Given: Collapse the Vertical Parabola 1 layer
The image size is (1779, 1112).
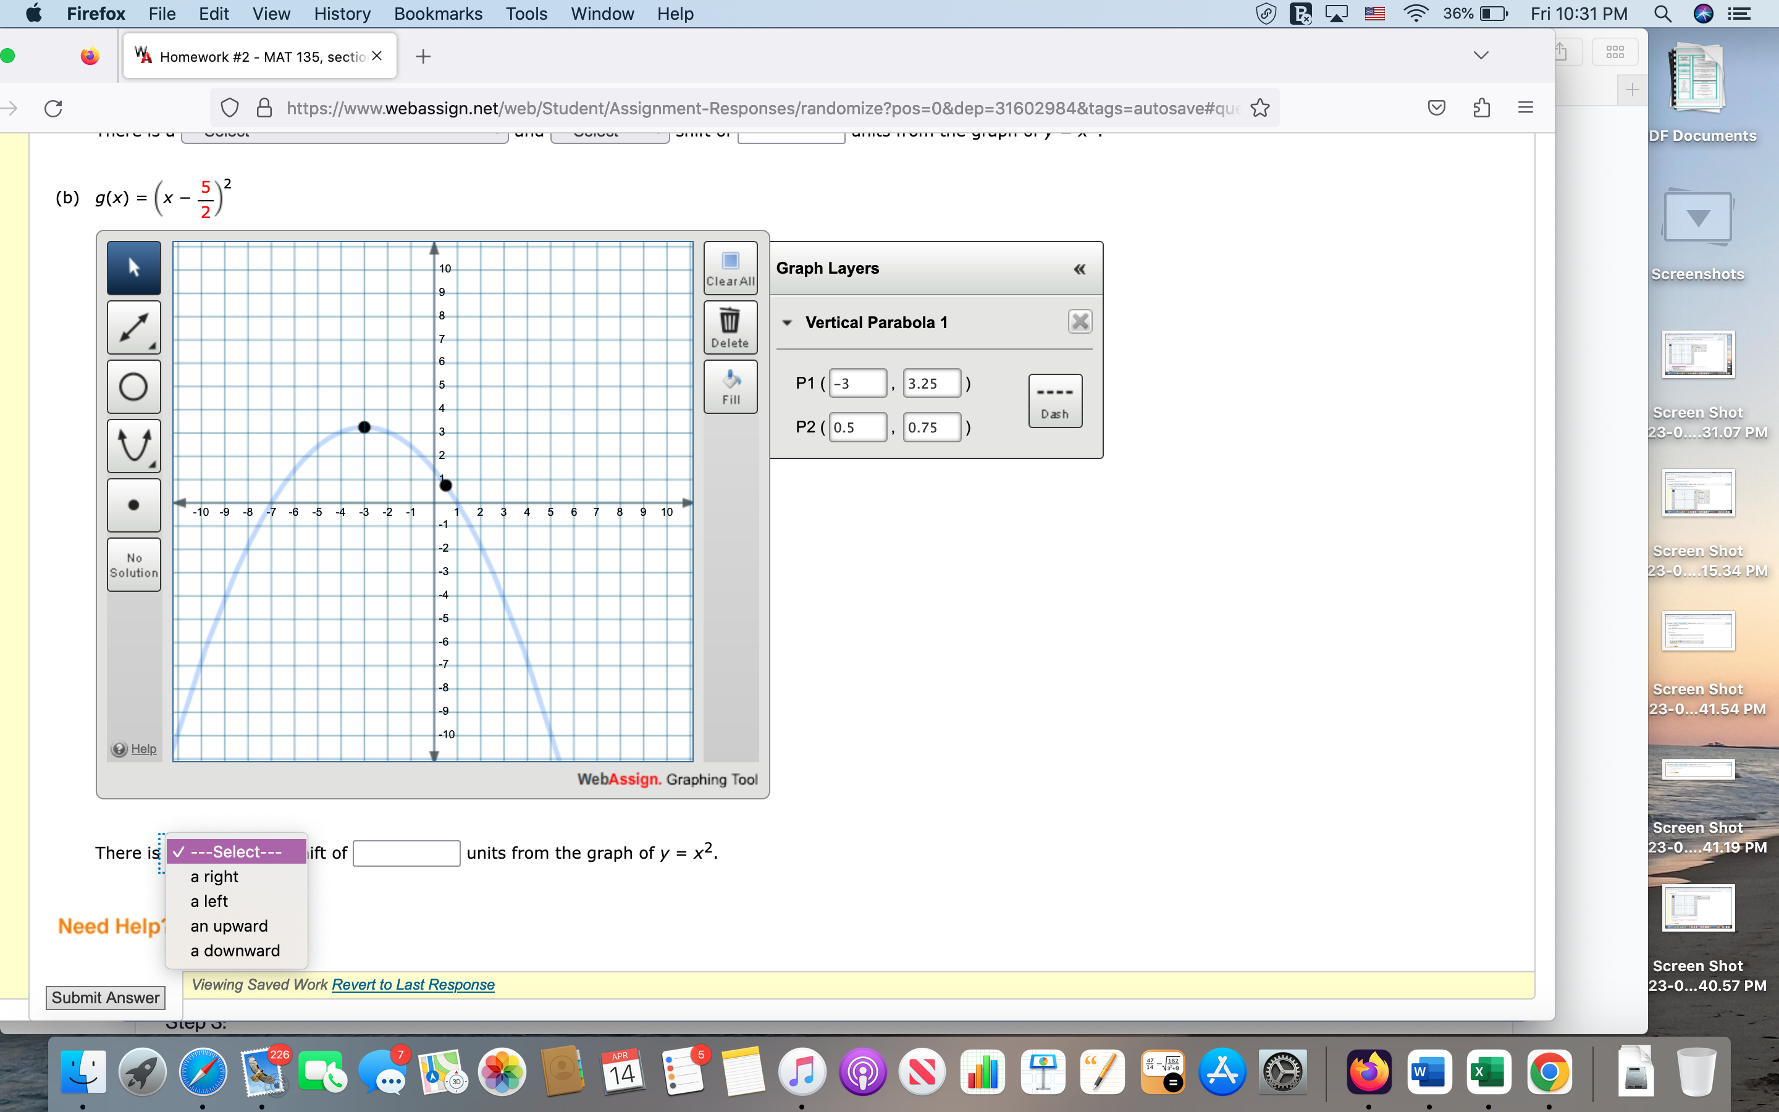Looking at the screenshot, I should 786,322.
